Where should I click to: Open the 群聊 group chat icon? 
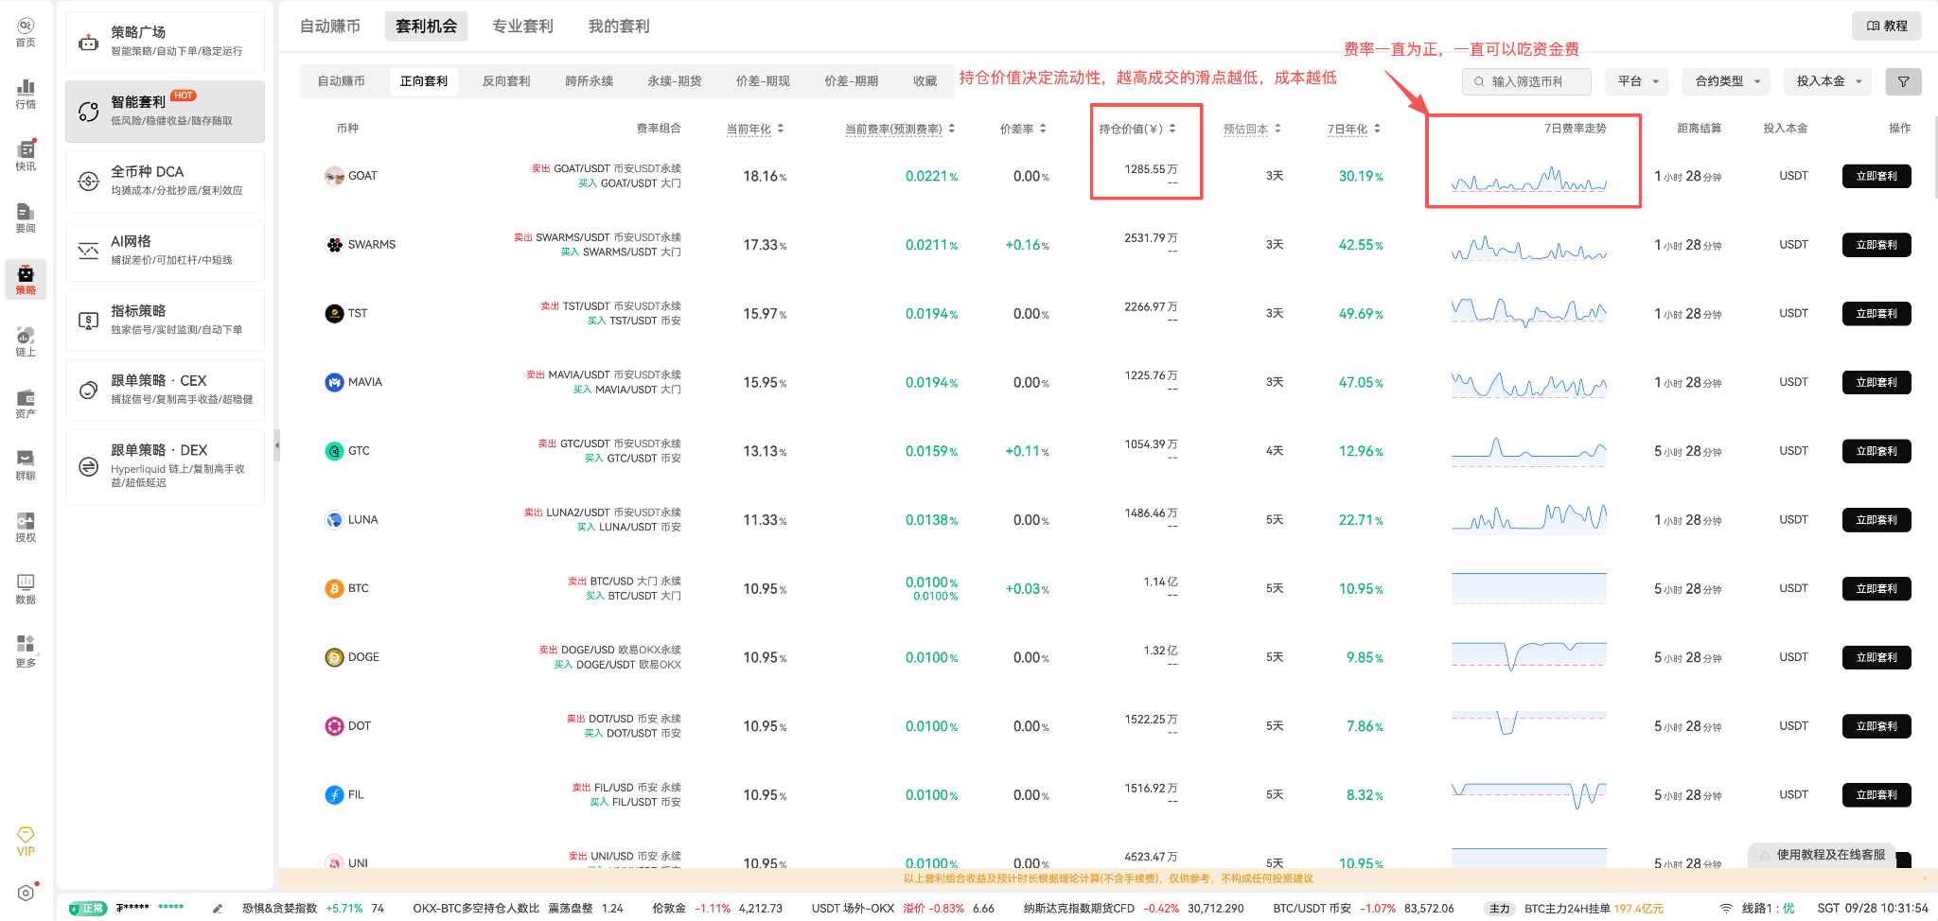point(26,465)
